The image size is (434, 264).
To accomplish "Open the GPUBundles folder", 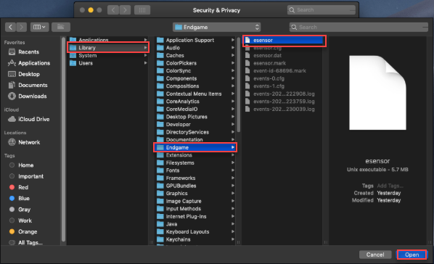I will [195, 186].
